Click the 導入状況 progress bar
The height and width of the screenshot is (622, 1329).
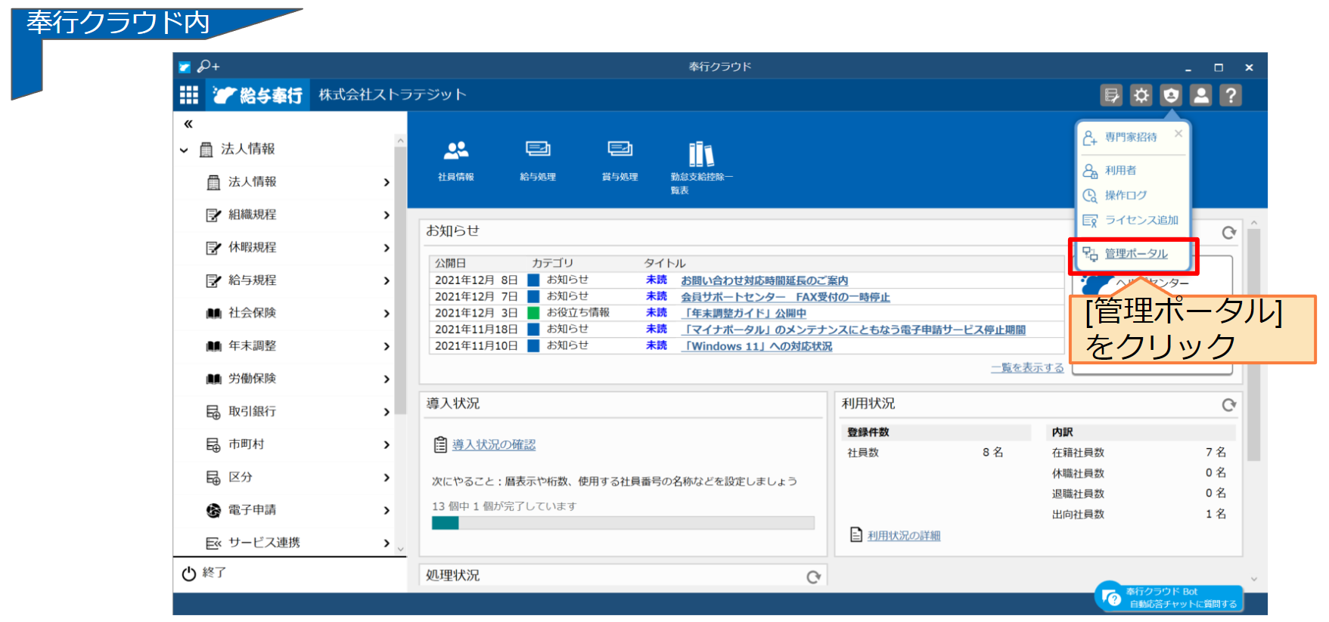point(623,523)
